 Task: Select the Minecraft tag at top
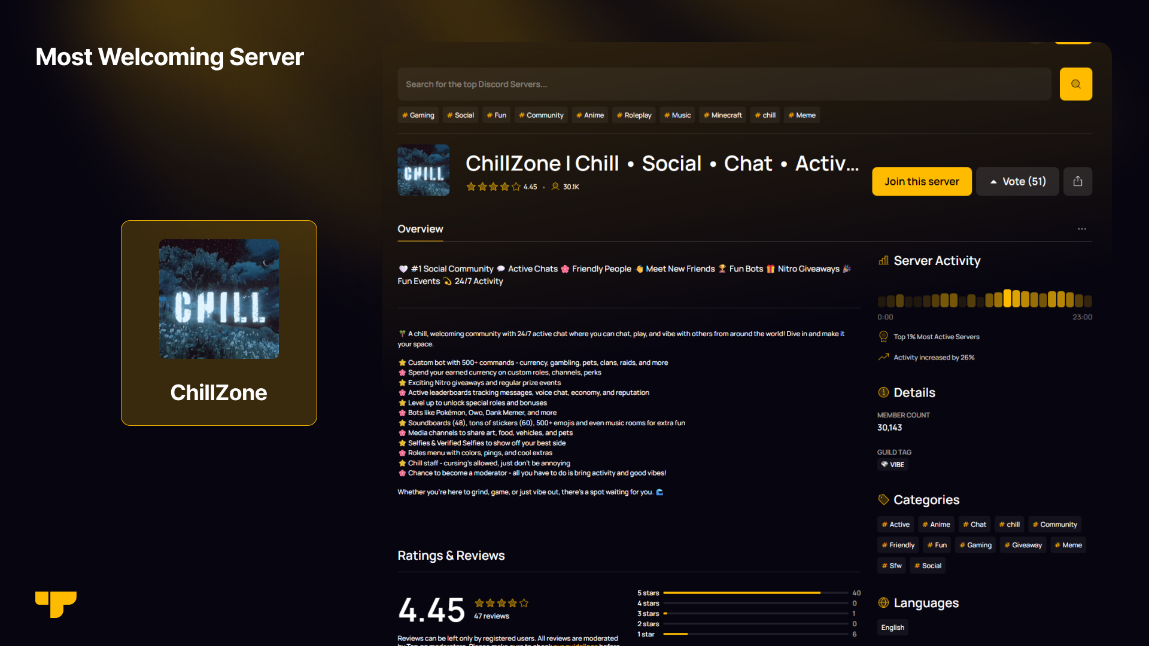pyautogui.click(x=722, y=115)
